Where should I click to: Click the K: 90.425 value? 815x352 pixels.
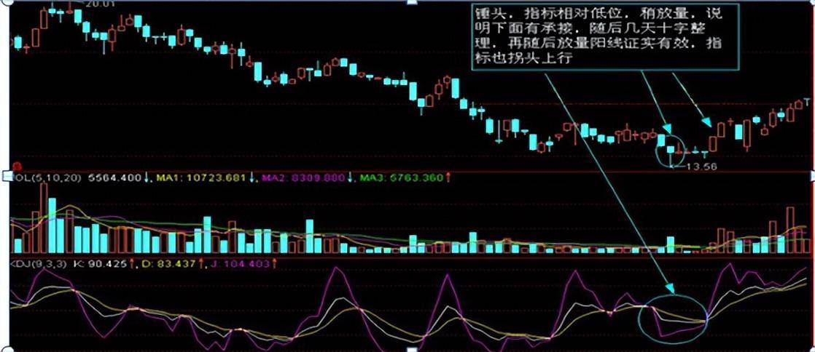point(101,265)
